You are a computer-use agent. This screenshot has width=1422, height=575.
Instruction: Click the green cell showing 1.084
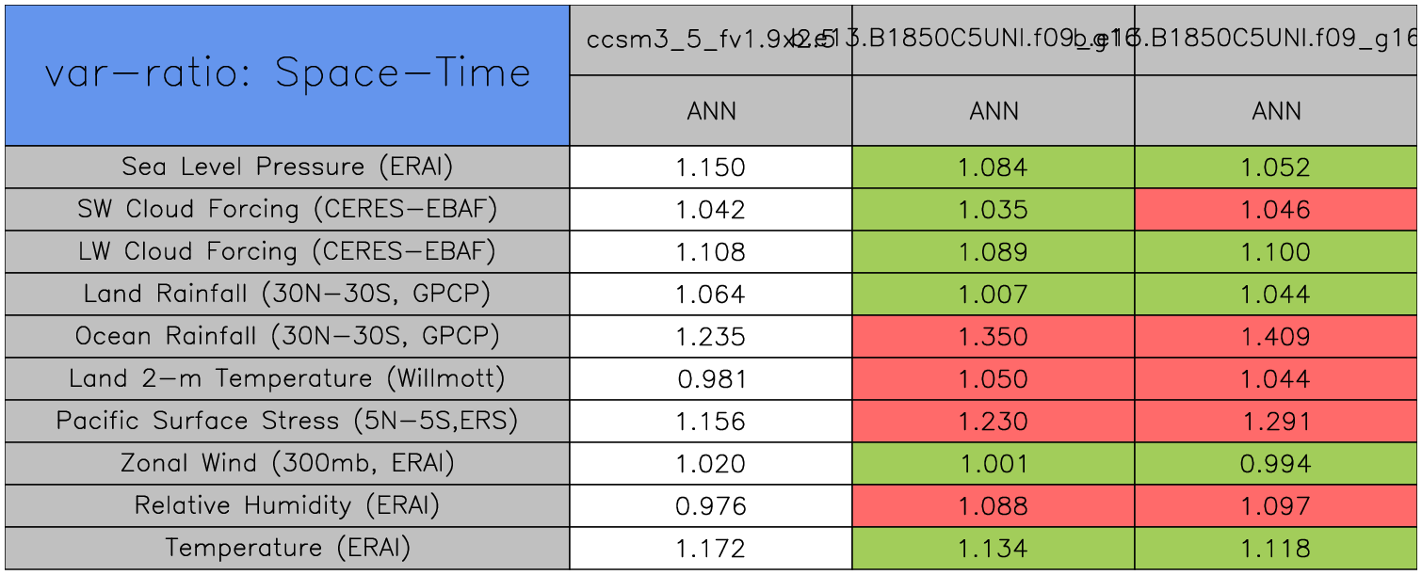(x=993, y=168)
